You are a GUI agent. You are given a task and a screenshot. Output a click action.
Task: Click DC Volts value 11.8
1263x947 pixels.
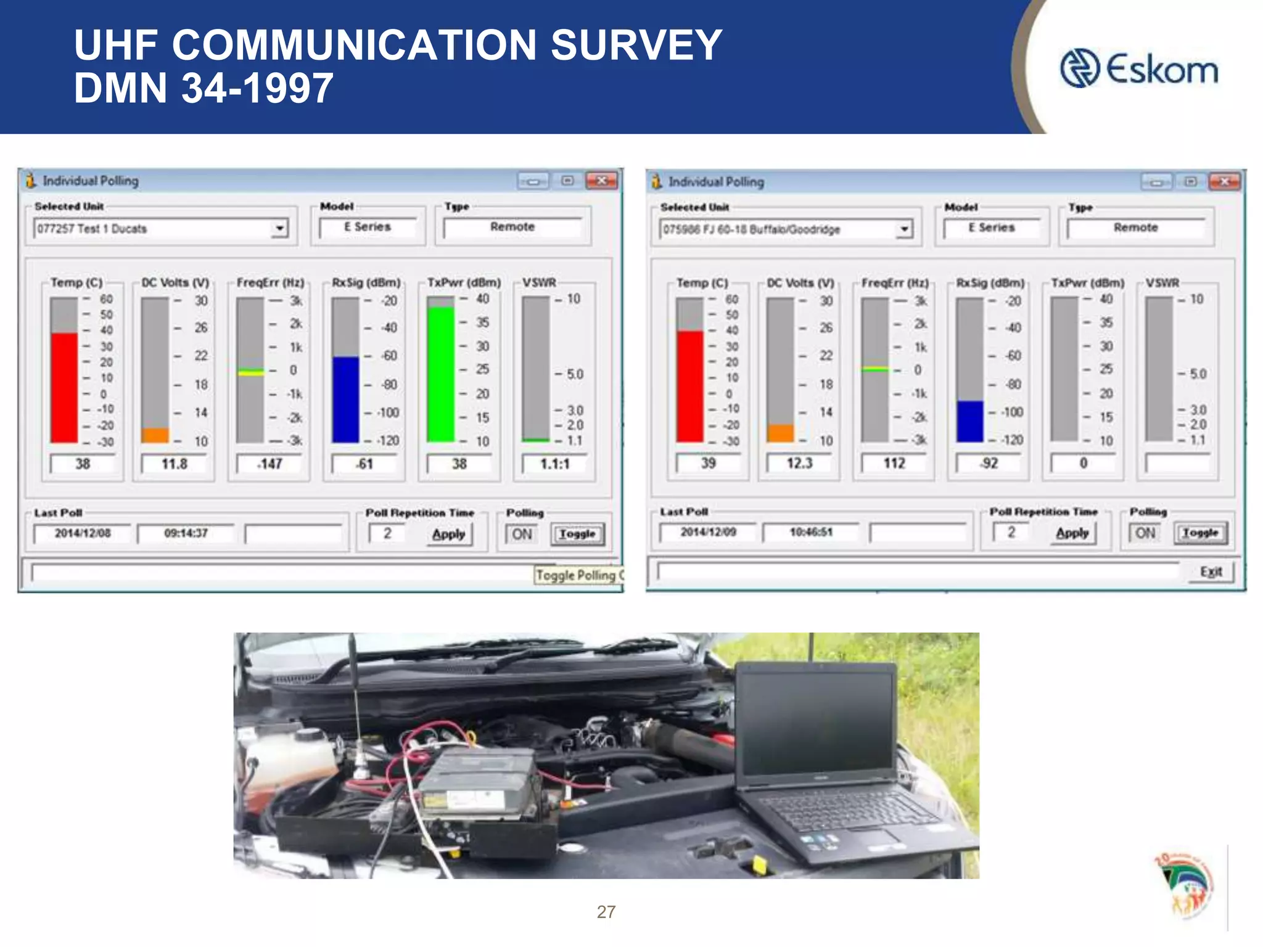click(175, 464)
